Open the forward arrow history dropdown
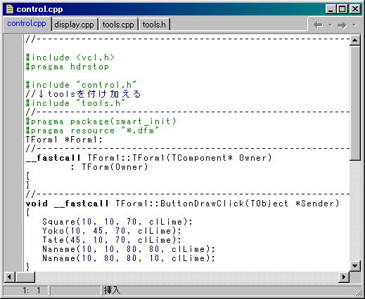365x299 pixels. (354, 25)
